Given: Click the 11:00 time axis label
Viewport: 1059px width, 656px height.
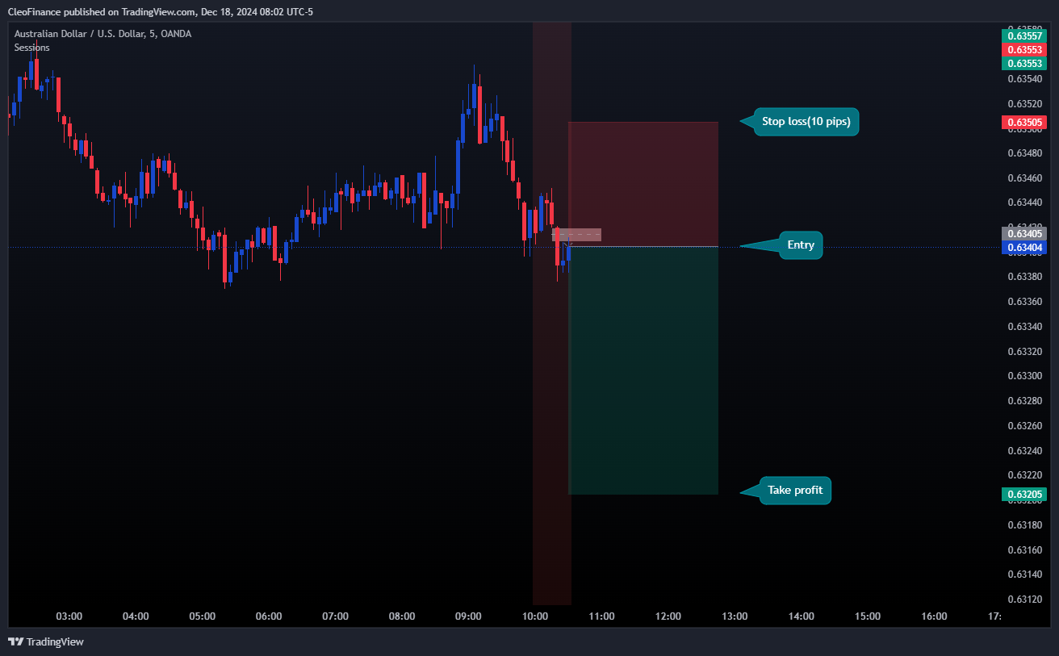Looking at the screenshot, I should point(602,616).
